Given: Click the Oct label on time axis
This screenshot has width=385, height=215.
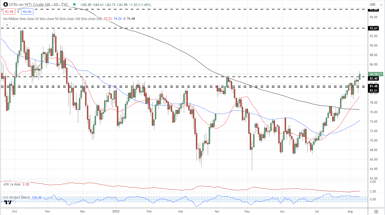Looking at the screenshot, I should (x=14, y=211).
